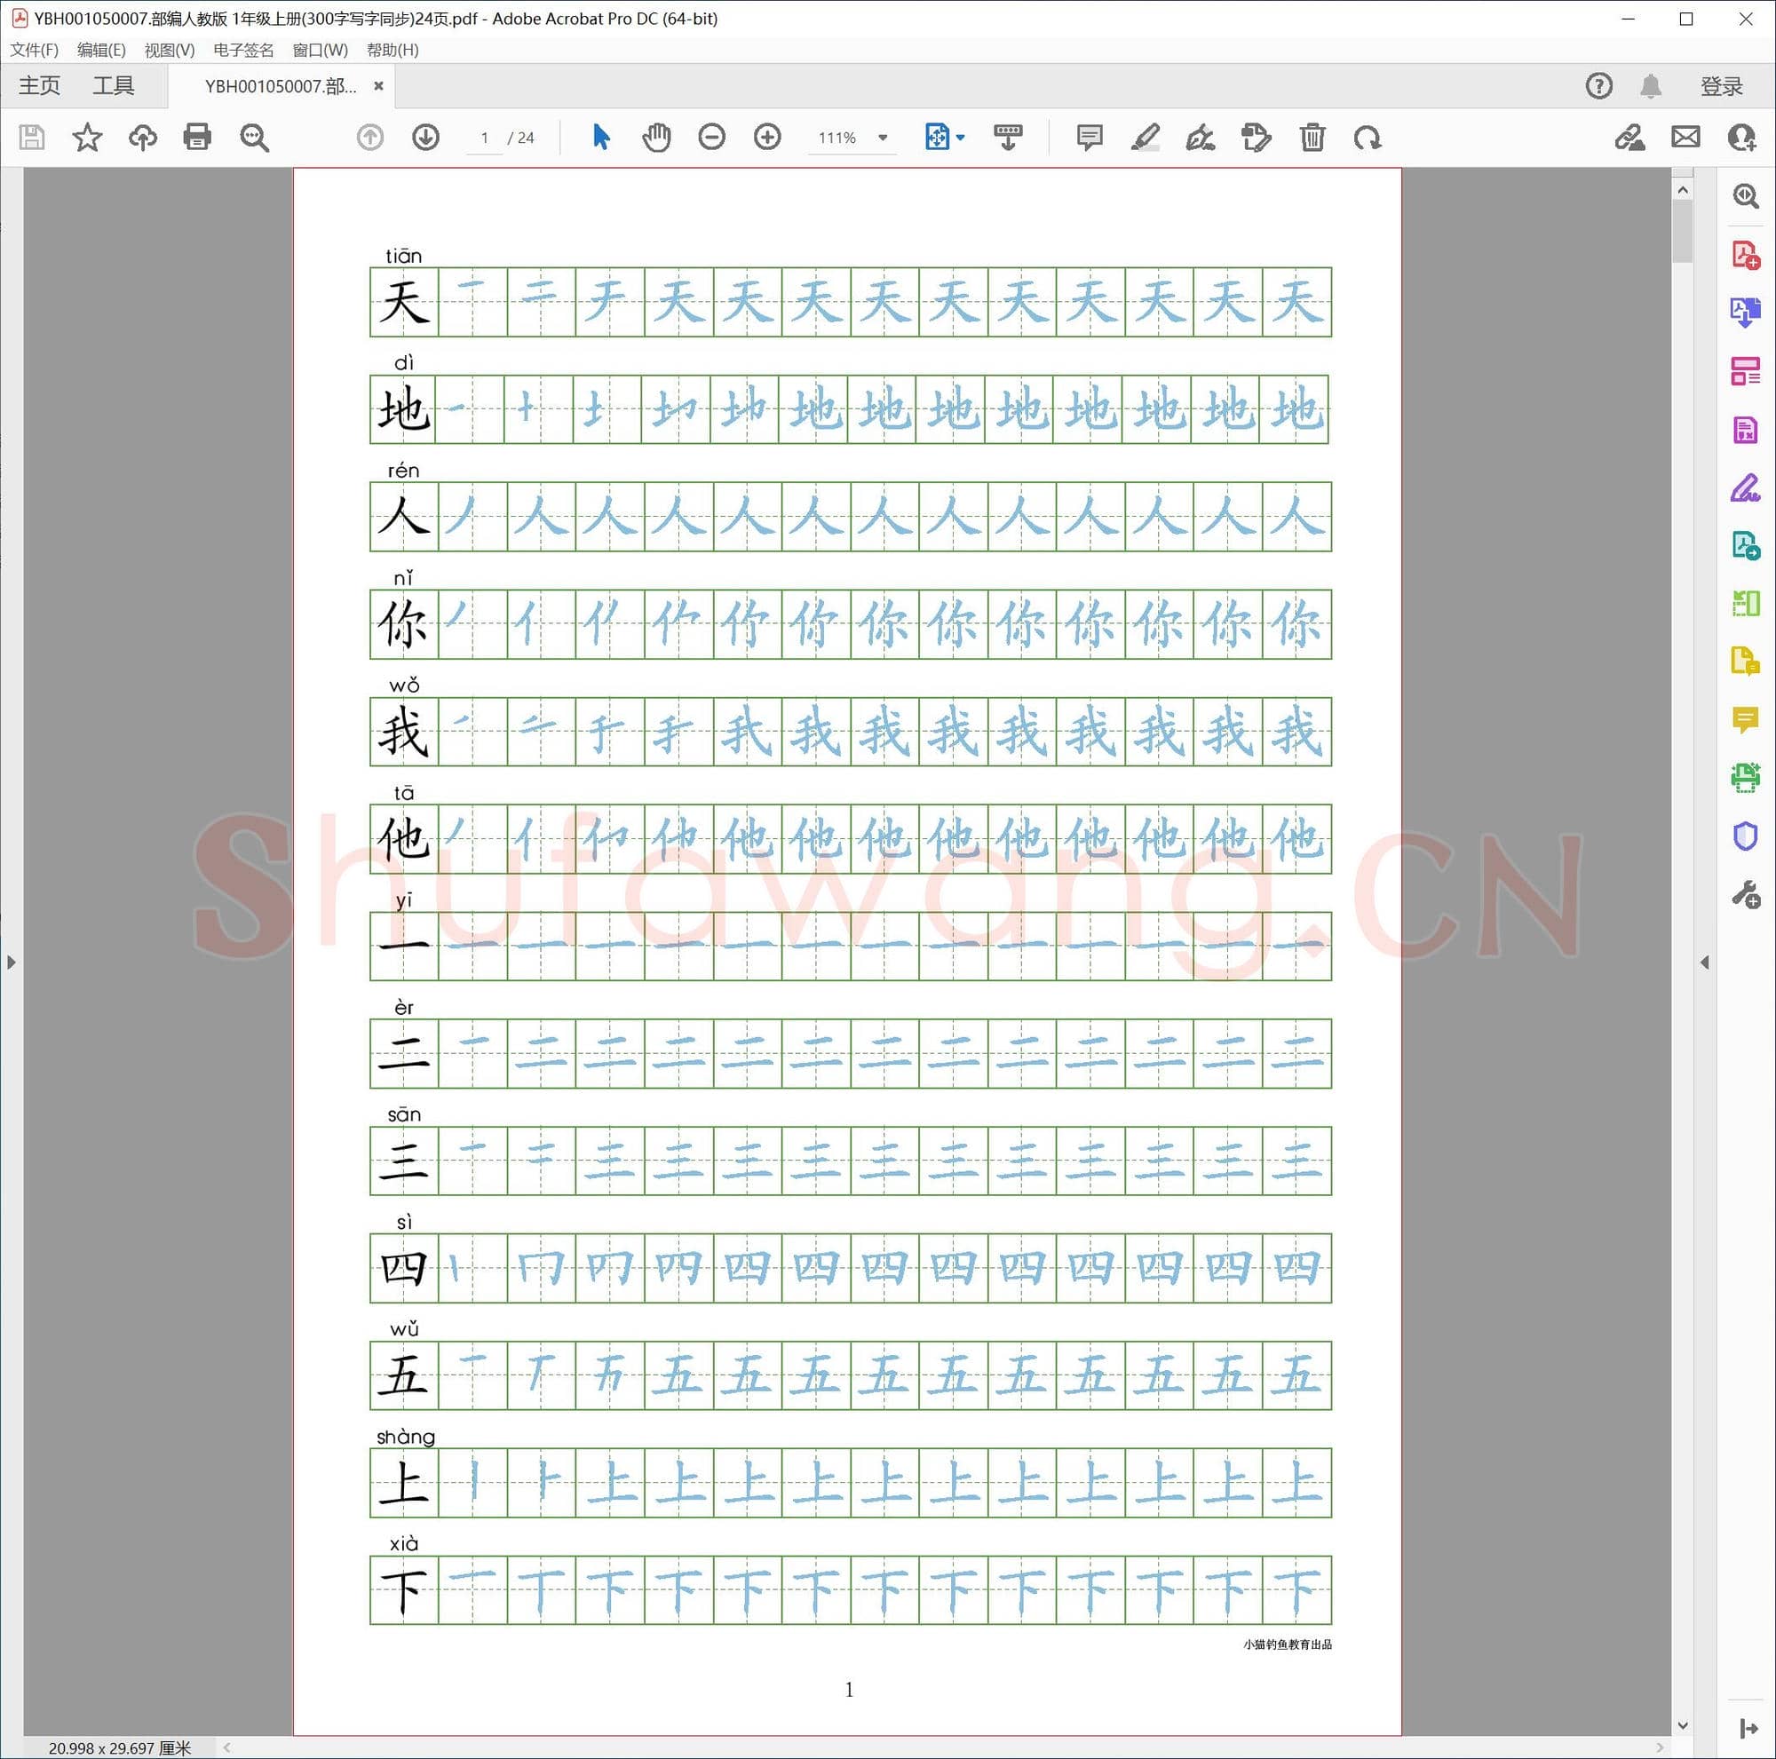Click the 登录 sign-in button
The height and width of the screenshot is (1759, 1776).
click(x=1721, y=86)
